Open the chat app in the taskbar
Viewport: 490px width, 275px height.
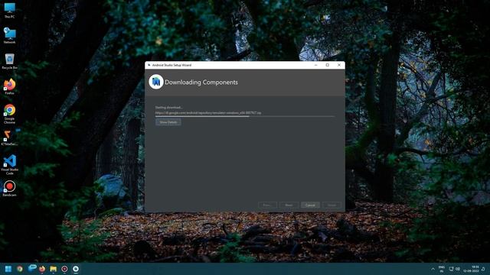click(x=31, y=268)
